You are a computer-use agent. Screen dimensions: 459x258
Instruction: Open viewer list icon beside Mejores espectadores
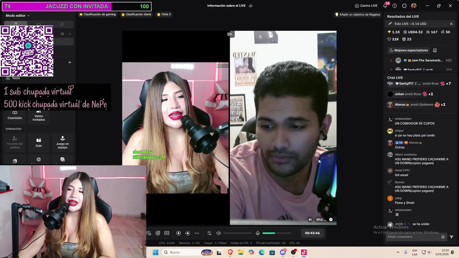tap(435, 51)
